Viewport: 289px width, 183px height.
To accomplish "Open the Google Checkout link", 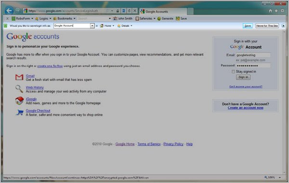I will [x=38, y=111].
